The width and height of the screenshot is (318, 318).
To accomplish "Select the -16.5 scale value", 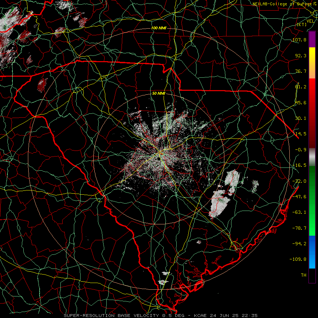I will (x=299, y=165).
